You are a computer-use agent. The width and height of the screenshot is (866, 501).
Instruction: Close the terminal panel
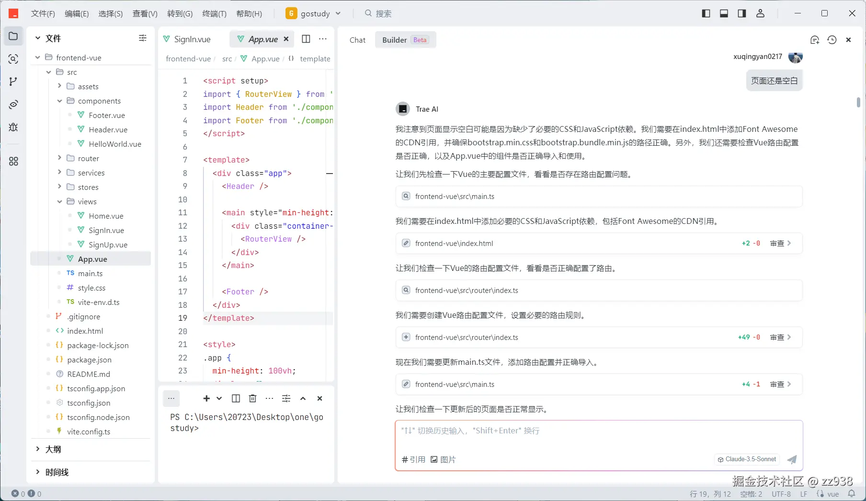(x=319, y=398)
